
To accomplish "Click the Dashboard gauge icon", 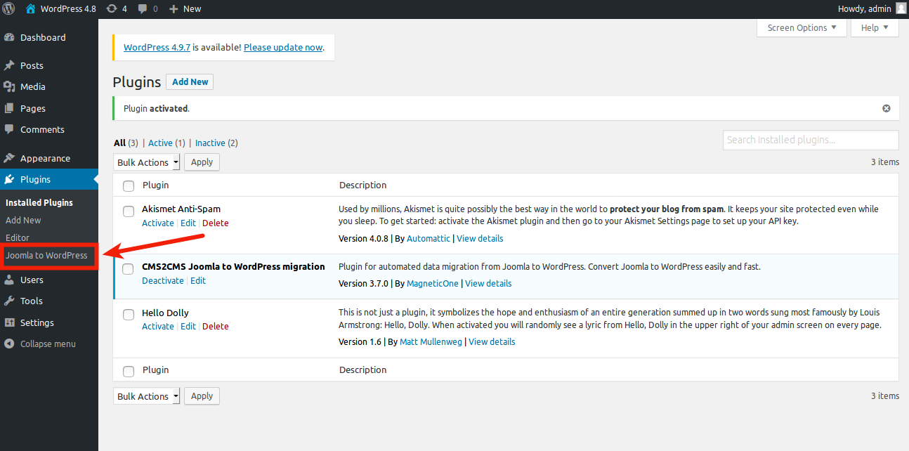I will 9,37.
